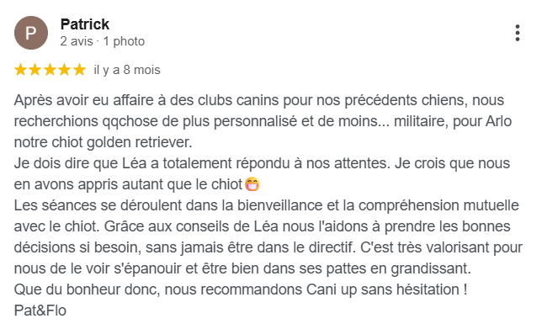Click the second yellow rating star
This screenshot has width=542, height=324.
(35, 70)
